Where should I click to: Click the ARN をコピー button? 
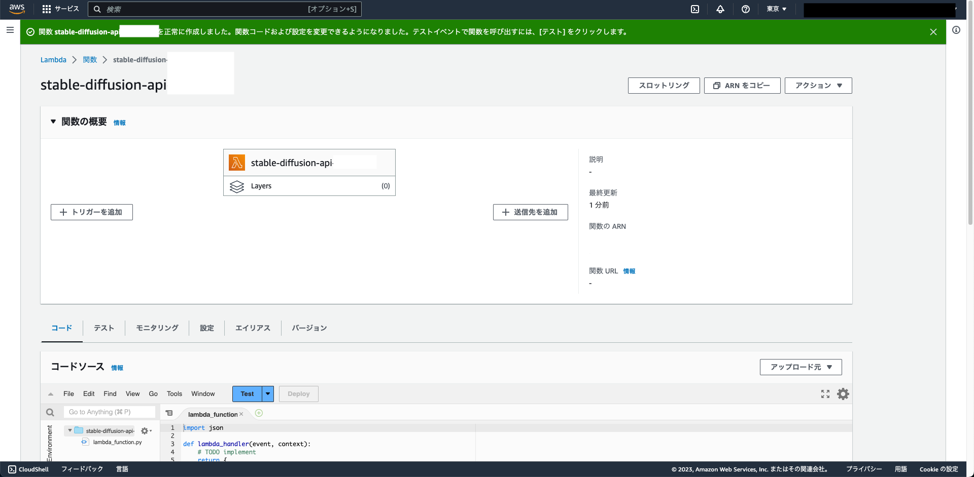pyautogui.click(x=742, y=86)
